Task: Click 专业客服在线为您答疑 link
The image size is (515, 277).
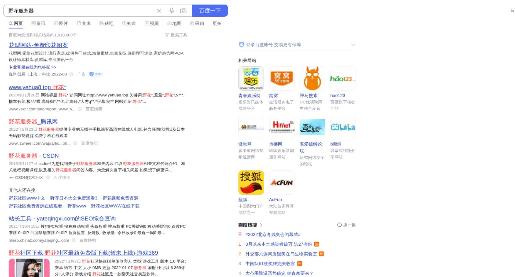Action: click(32, 67)
